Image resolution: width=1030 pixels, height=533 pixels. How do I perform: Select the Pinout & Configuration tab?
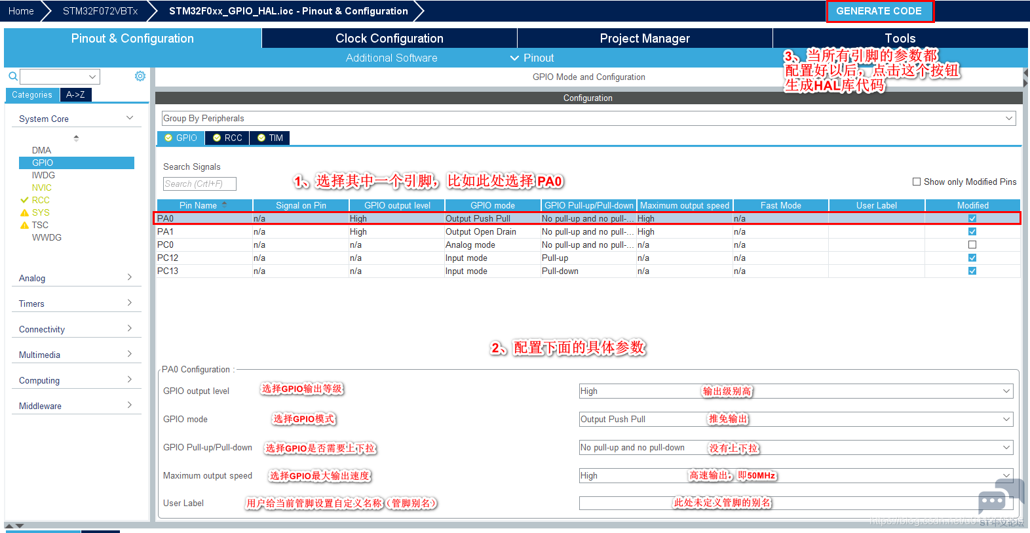tap(132, 38)
